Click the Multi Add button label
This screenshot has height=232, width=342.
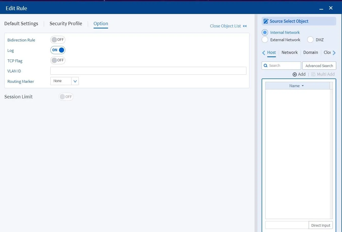click(x=326, y=74)
